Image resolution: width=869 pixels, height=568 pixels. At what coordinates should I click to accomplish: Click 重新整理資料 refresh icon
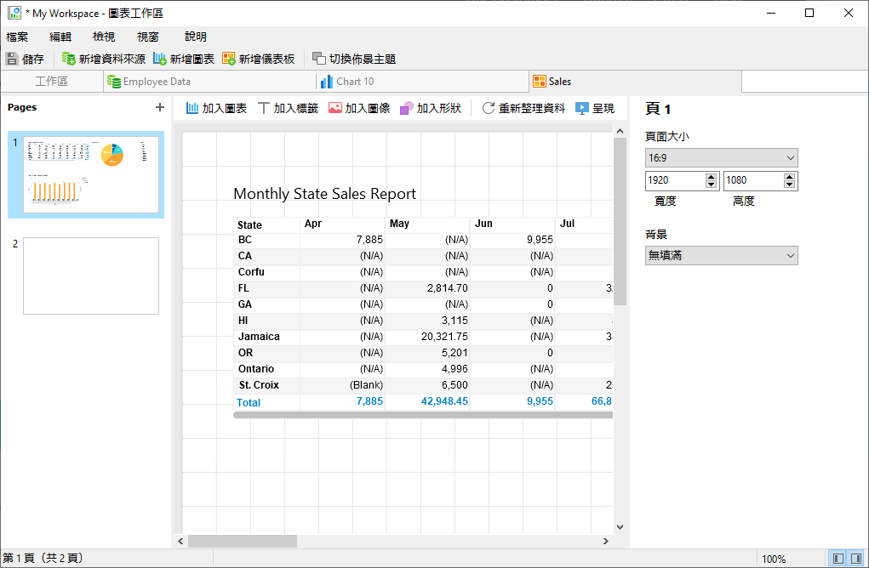tap(489, 108)
